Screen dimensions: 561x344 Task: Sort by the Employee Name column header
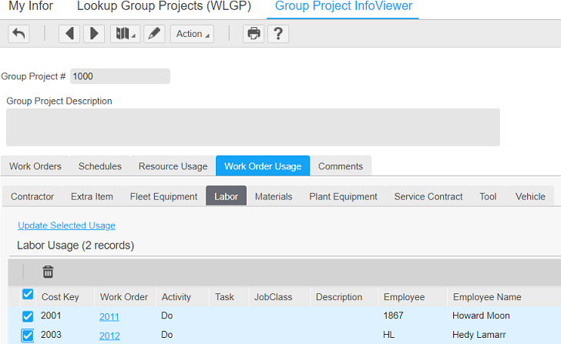click(x=487, y=297)
